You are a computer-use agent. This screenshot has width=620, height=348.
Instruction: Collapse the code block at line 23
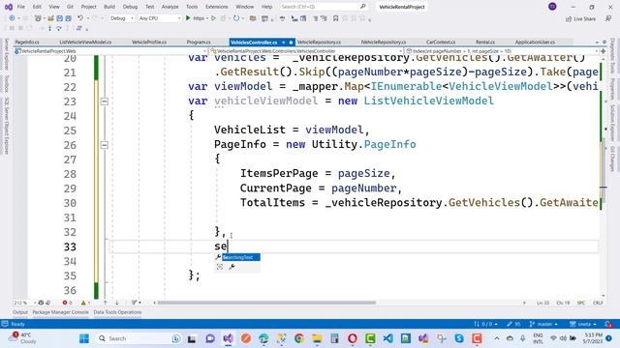(x=104, y=101)
